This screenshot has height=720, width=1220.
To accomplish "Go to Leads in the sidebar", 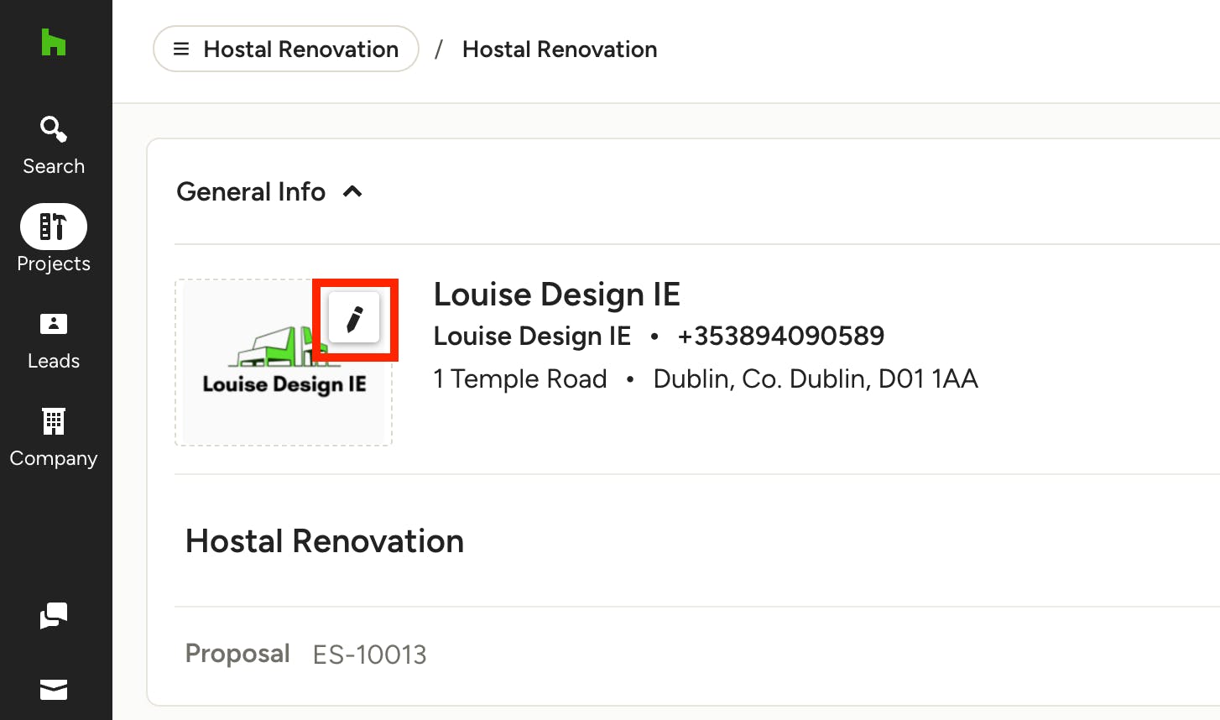I will (x=54, y=342).
